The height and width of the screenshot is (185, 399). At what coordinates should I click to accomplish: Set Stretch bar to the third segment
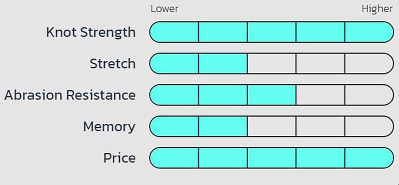pyautogui.click(x=272, y=64)
